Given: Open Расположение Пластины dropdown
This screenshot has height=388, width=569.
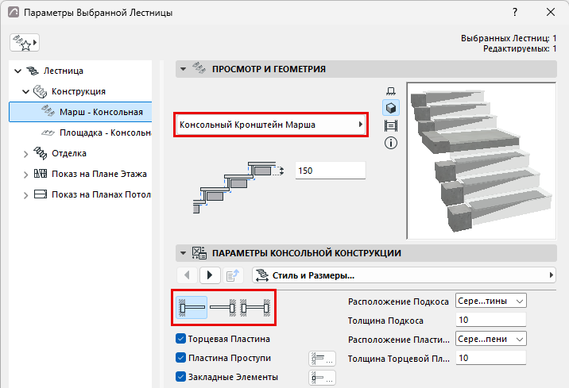Looking at the screenshot, I should click(491, 339).
